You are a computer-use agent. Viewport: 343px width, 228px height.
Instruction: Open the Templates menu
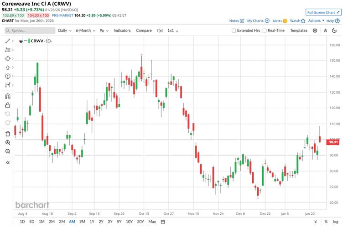(x=299, y=30)
